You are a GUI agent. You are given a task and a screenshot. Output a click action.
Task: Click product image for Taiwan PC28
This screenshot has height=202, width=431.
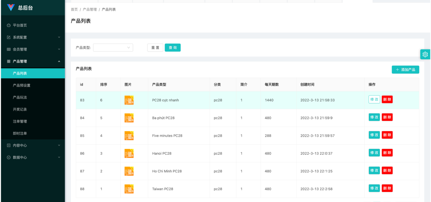pos(129,189)
